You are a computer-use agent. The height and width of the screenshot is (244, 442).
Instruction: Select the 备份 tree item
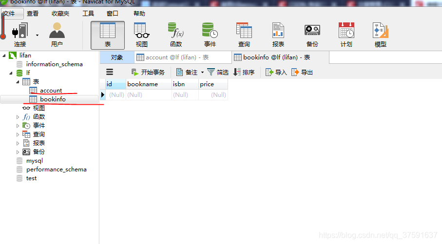click(x=39, y=152)
